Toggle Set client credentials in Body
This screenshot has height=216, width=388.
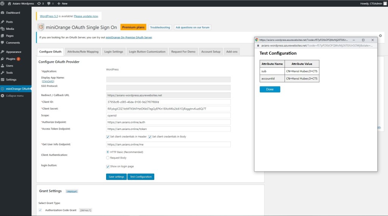[x=150, y=137]
